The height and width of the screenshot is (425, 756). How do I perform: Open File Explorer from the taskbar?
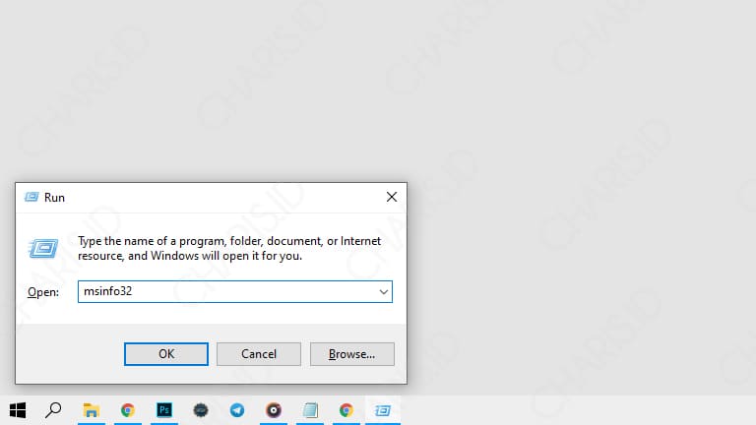tap(91, 410)
